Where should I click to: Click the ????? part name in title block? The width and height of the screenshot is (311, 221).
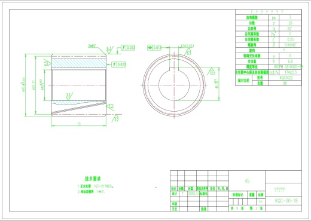point(279,190)
